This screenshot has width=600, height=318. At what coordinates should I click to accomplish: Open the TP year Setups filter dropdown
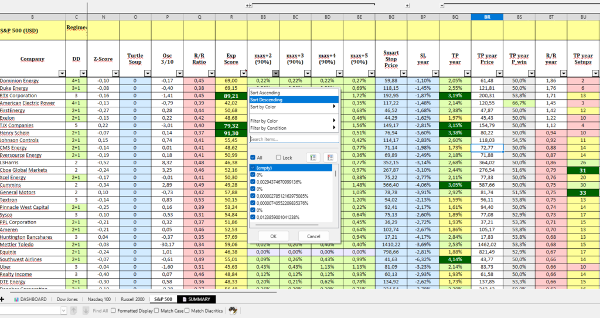pyautogui.click(x=594, y=73)
